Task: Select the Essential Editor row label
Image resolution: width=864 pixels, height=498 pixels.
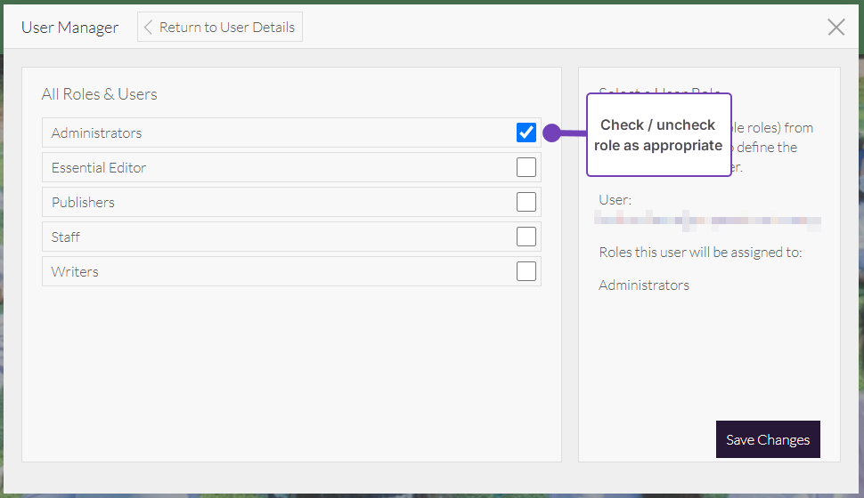Action: pyautogui.click(x=98, y=167)
